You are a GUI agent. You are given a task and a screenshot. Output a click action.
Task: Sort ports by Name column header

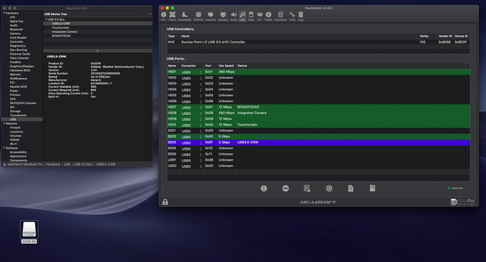[174, 66]
